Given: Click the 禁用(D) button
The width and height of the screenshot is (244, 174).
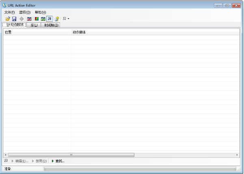Looking at the screenshot, I should tap(39, 161).
